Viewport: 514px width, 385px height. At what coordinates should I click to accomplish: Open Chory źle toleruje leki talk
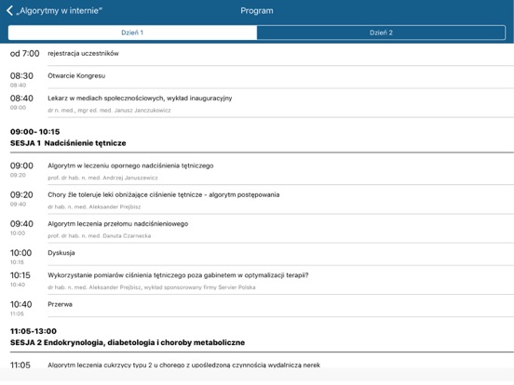pyautogui.click(x=164, y=194)
